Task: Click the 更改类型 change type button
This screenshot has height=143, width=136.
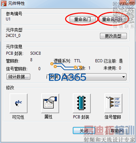Action: [x=113, y=36]
